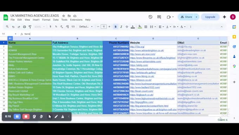The height and width of the screenshot is (135, 239).
Task: Open version history clock icon
Action: pos(150,17)
